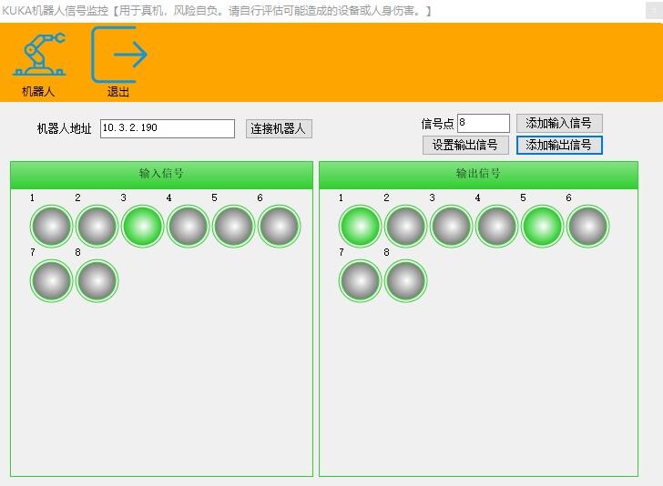
Task: Toggle input signal indicator 8
Action: 97,280
